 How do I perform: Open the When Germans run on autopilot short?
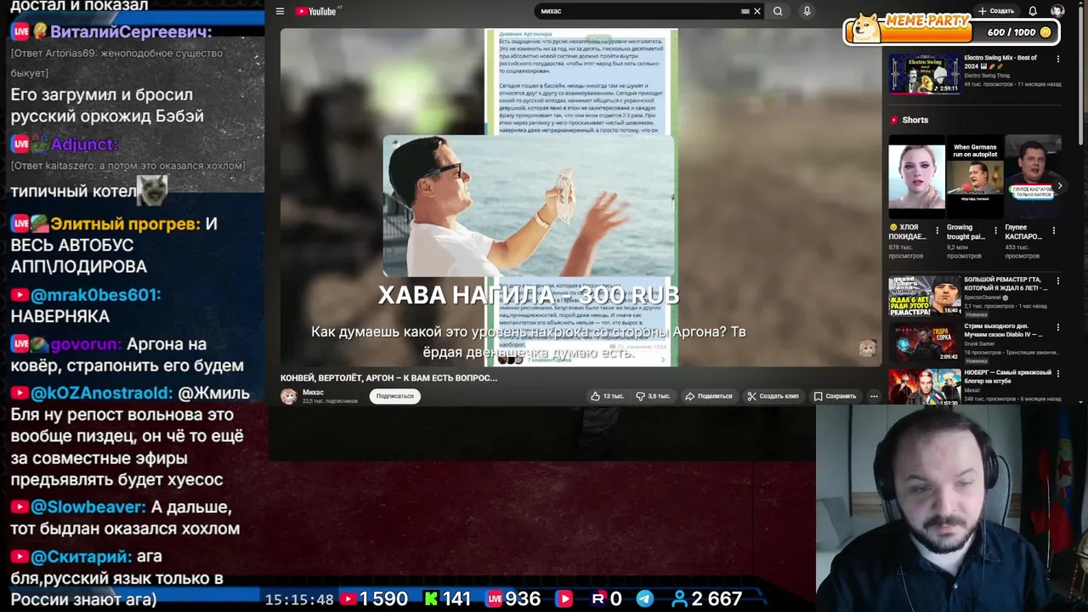[x=974, y=177]
